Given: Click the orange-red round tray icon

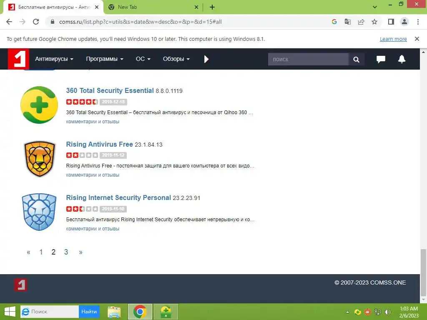Looking at the screenshot, I should click(x=368, y=312).
